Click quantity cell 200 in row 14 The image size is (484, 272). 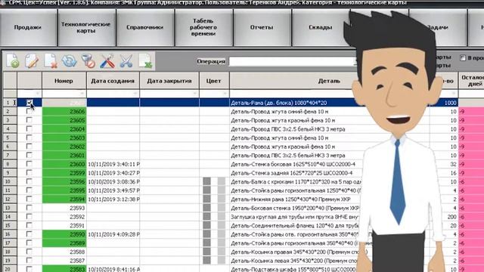[x=443, y=217]
